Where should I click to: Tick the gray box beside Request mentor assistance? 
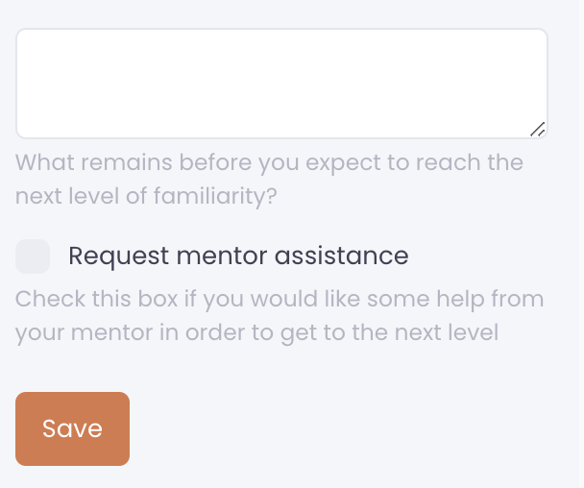pos(33,257)
